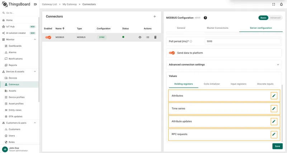287x153 pixels.
Task: Toggle fullscreen mode icon
Action: tap(274, 4)
